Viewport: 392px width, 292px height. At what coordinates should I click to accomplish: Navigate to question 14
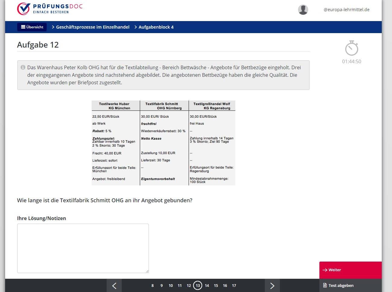(x=207, y=285)
